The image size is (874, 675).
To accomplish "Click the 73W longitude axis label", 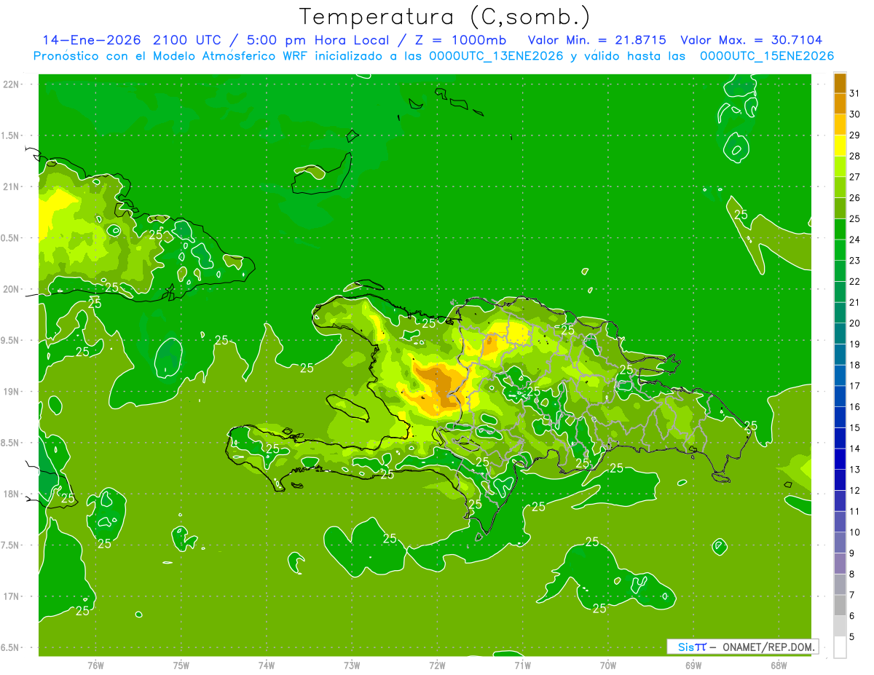I will 352,665.
